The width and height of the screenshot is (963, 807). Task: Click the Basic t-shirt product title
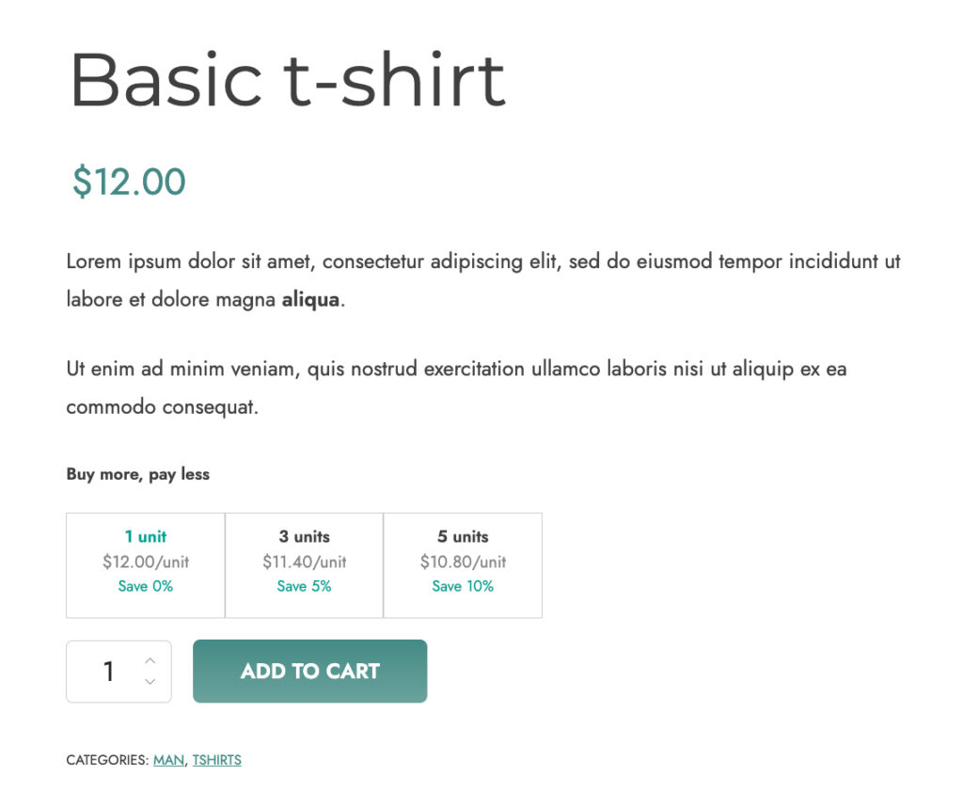(287, 81)
